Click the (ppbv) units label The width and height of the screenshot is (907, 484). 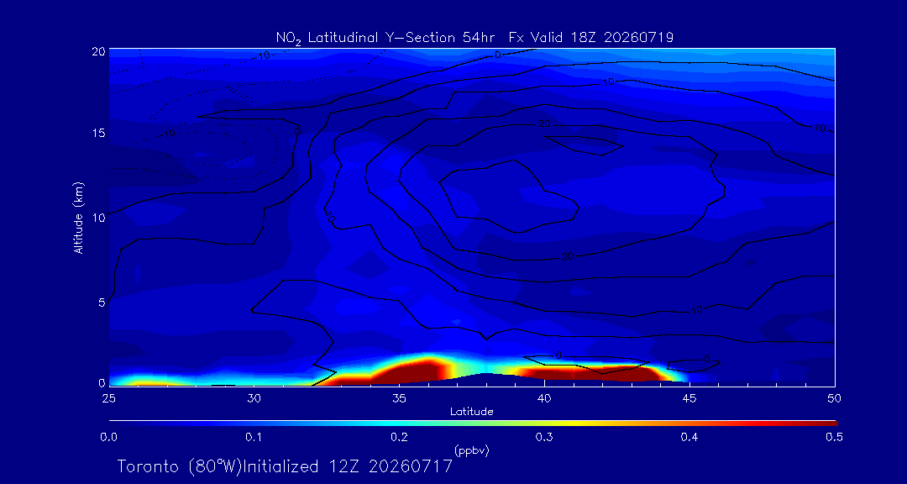[472, 450]
